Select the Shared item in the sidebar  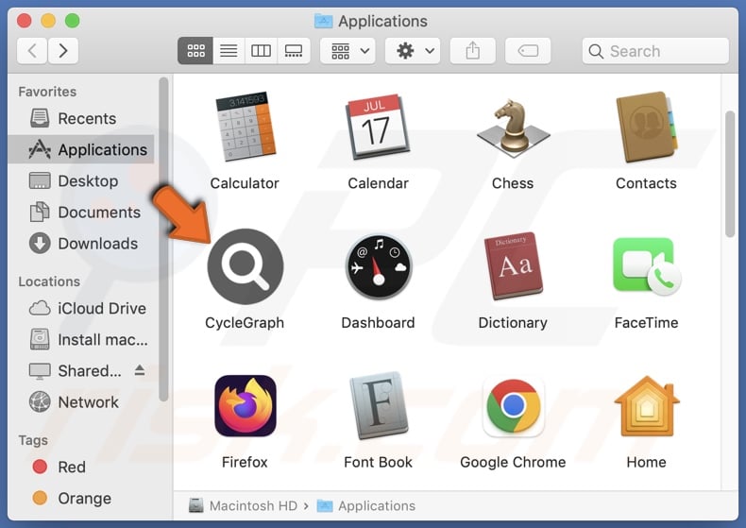81,370
